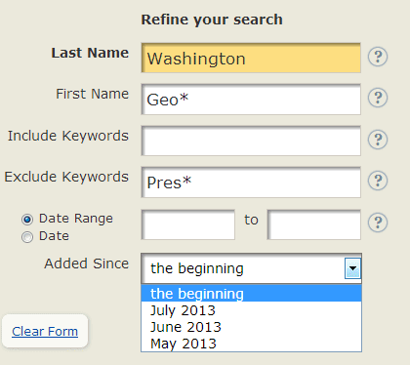Choose July 2013 from dropdown list
The height and width of the screenshot is (365, 410).
coord(251,310)
